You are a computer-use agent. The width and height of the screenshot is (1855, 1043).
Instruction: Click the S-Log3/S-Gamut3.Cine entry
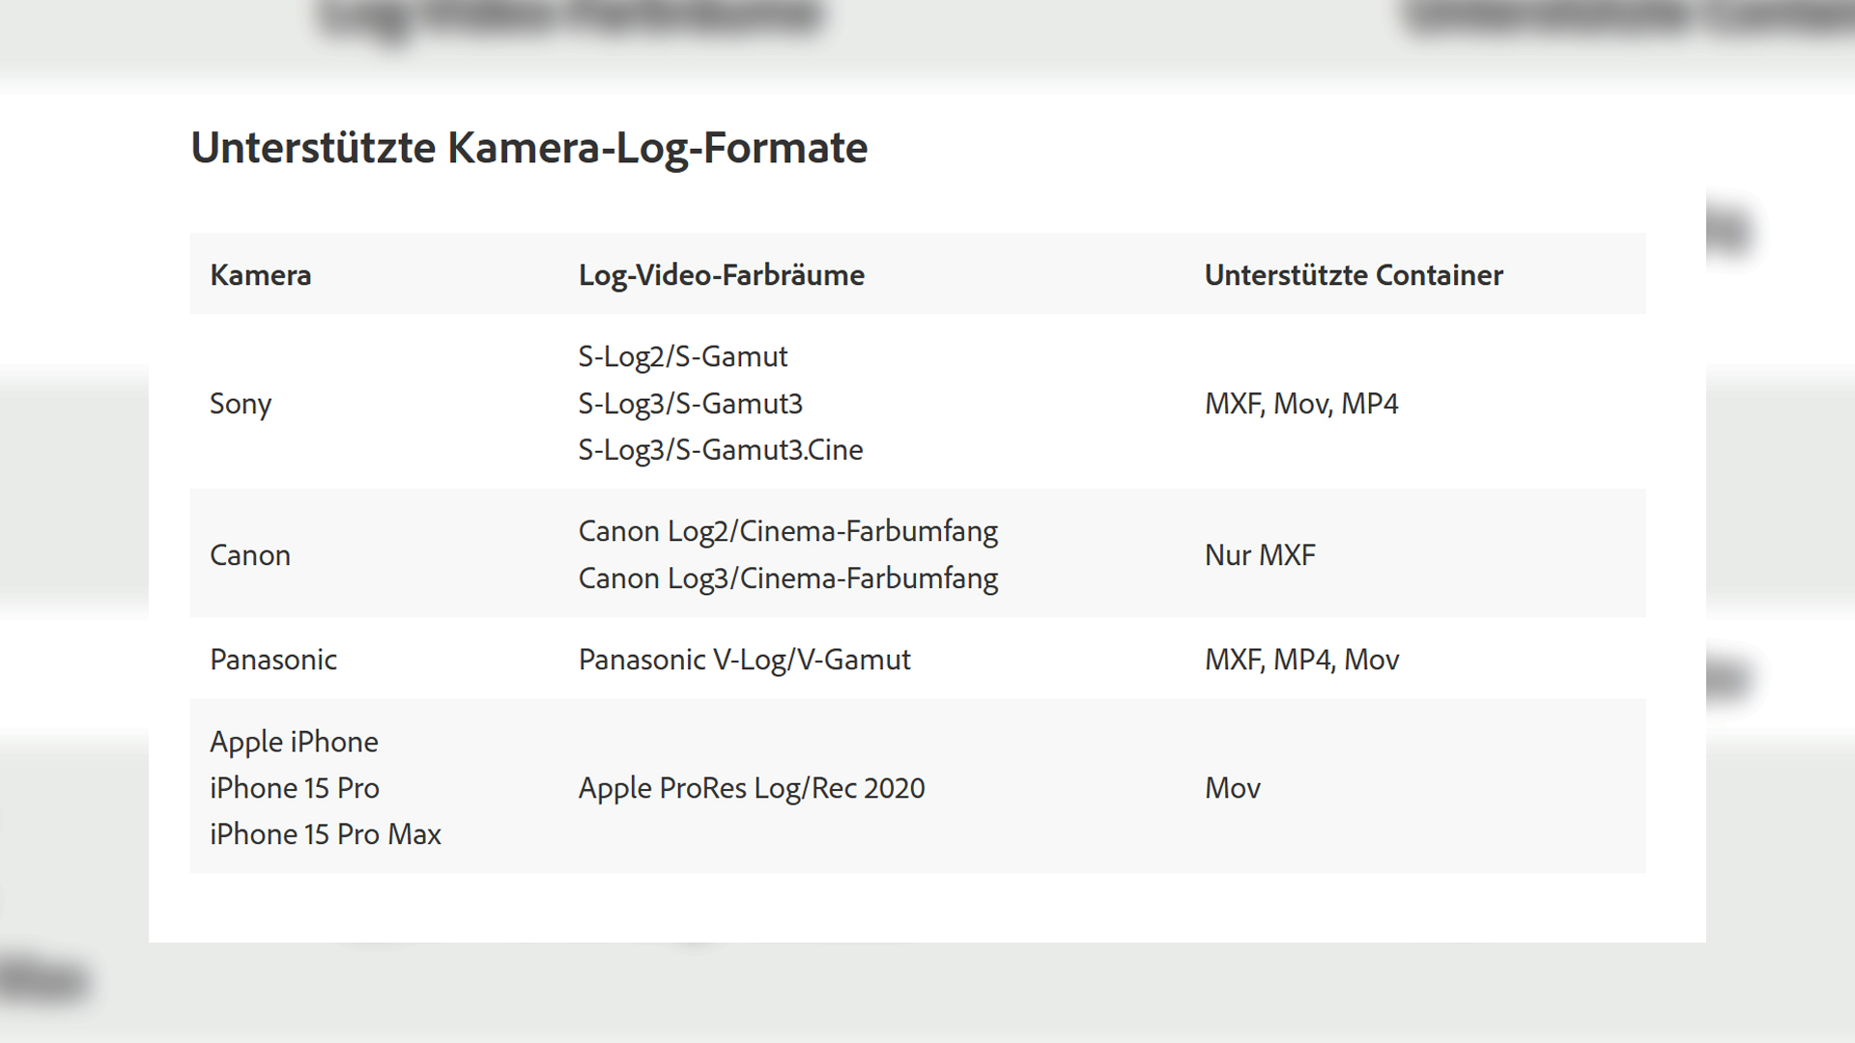pyautogui.click(x=720, y=450)
